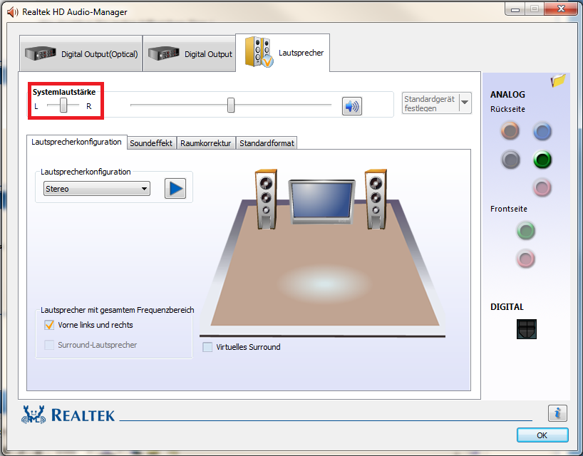This screenshot has height=456, width=583.
Task: Toggle Surround-Lautsprecher checkbox
Action: tap(49, 345)
